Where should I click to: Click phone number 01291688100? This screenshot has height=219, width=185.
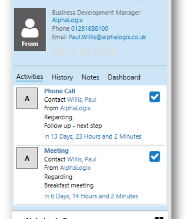tap(90, 29)
